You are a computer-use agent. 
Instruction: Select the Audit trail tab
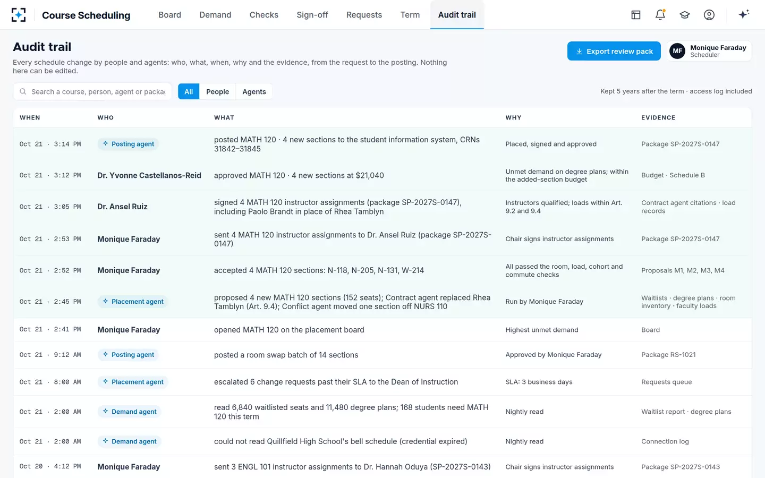coord(457,15)
